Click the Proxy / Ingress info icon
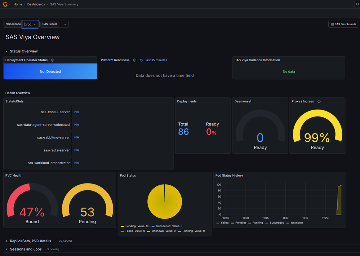 [x=319, y=101]
